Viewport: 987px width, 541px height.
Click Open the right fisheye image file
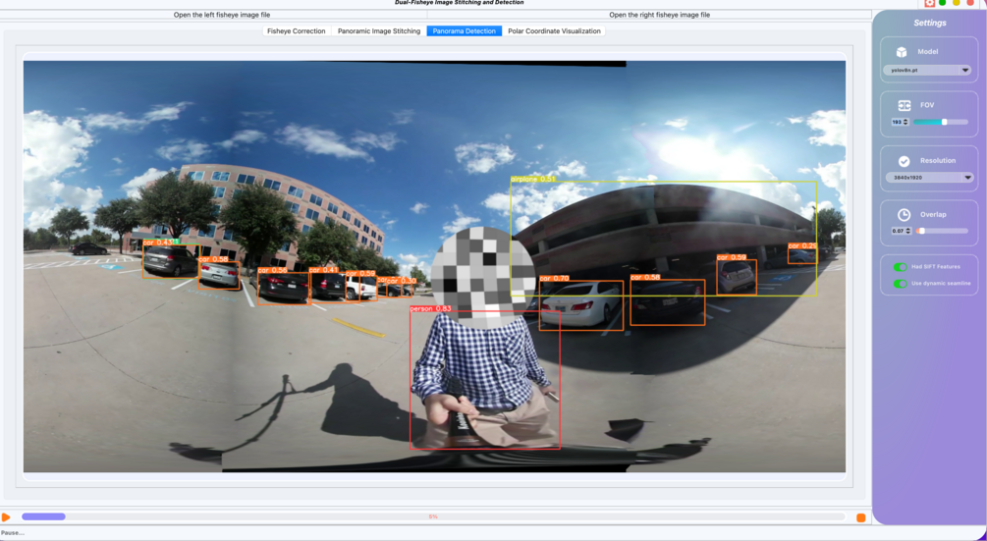[x=659, y=15]
